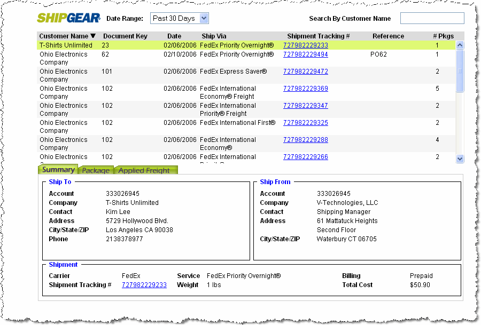This screenshot has height=325, width=481.
Task: Click the ShipGear logo
Action: tap(69, 18)
